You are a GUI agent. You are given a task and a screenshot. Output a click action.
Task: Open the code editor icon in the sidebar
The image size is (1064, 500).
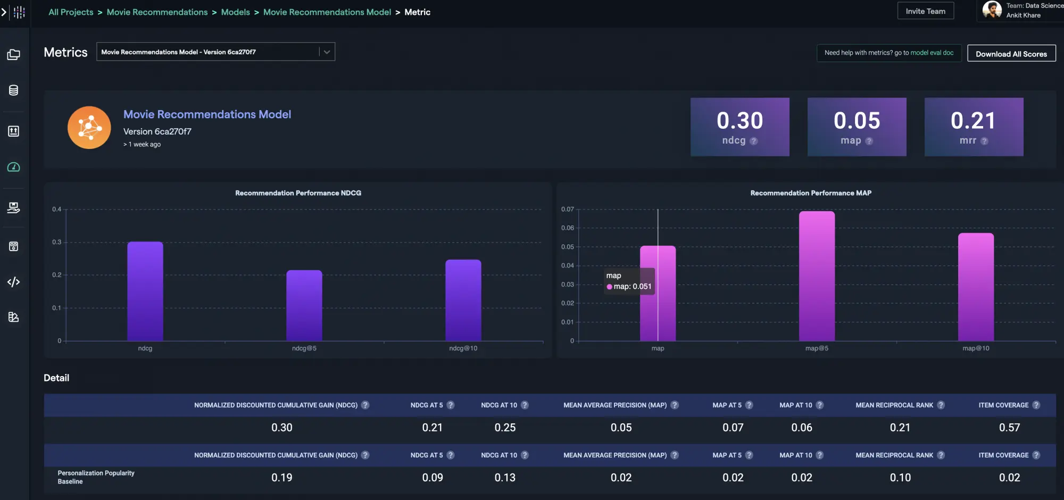pyautogui.click(x=14, y=282)
